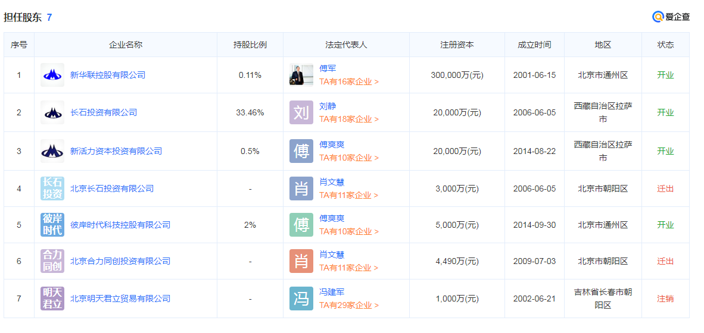
Task: Open legal representative 冯建军's profile
Action: point(332,292)
